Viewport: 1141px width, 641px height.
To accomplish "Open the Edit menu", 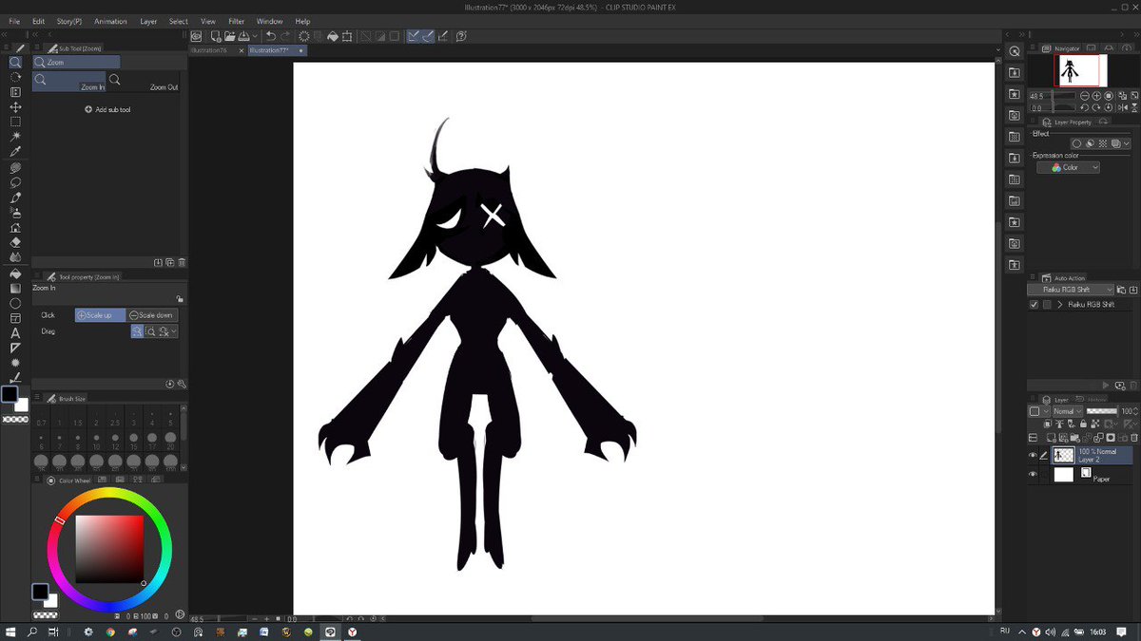I will click(x=38, y=21).
